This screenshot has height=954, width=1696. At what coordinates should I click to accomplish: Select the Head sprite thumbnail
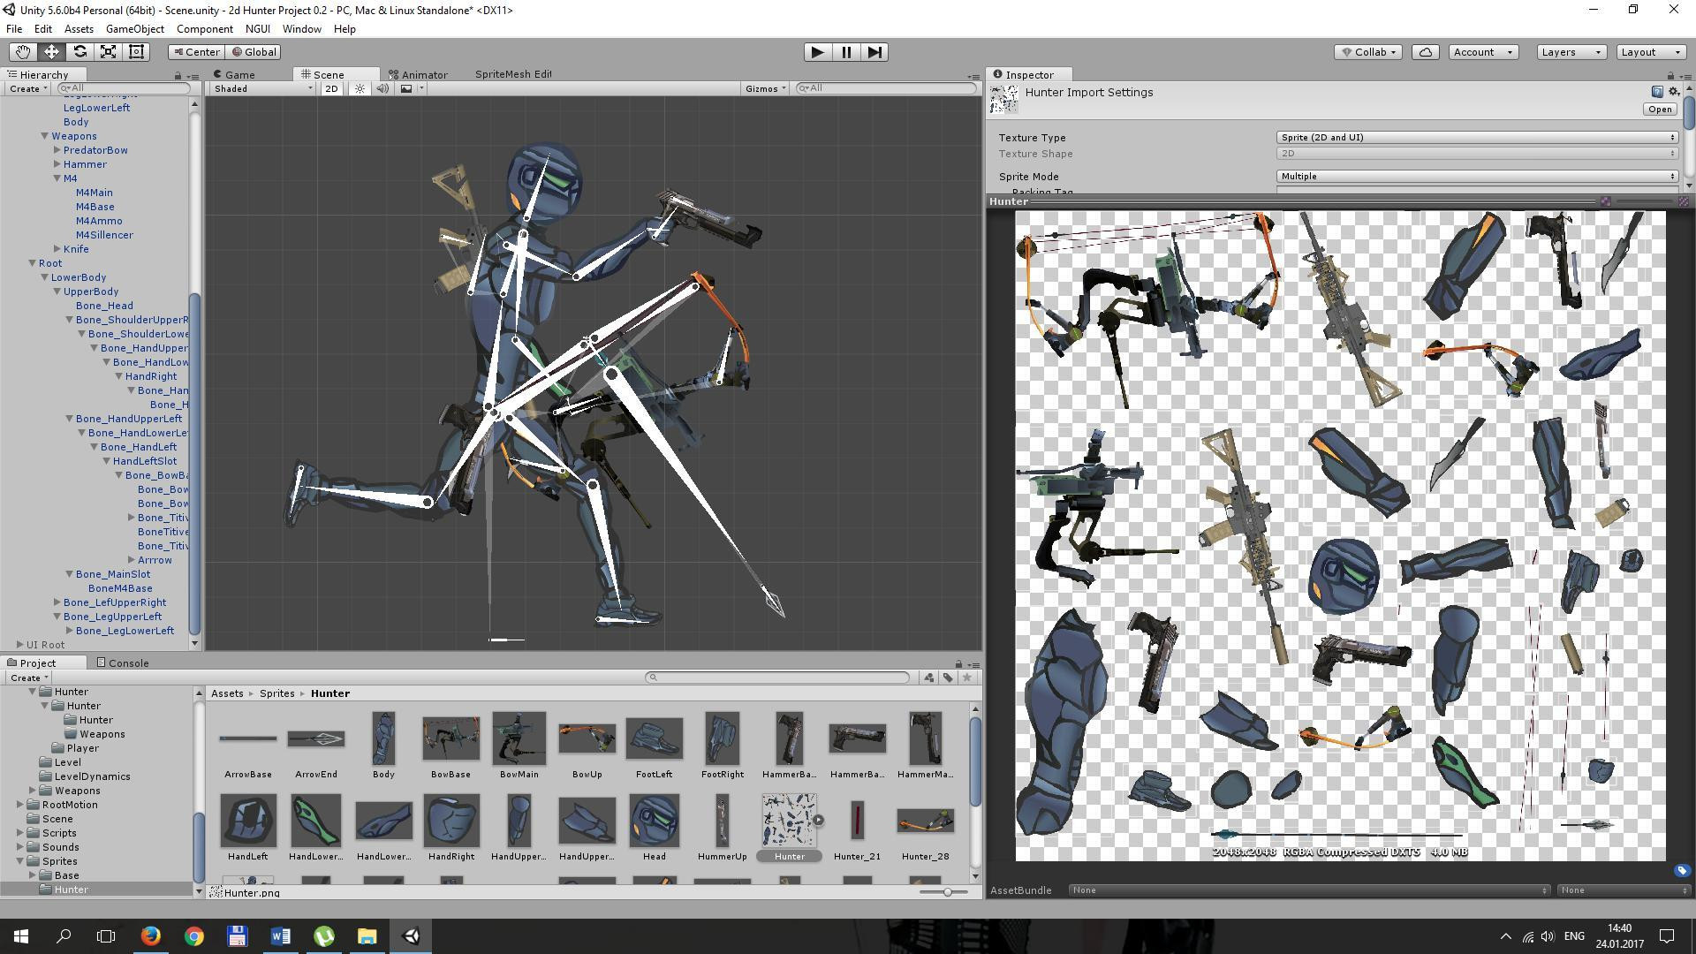[x=654, y=828]
